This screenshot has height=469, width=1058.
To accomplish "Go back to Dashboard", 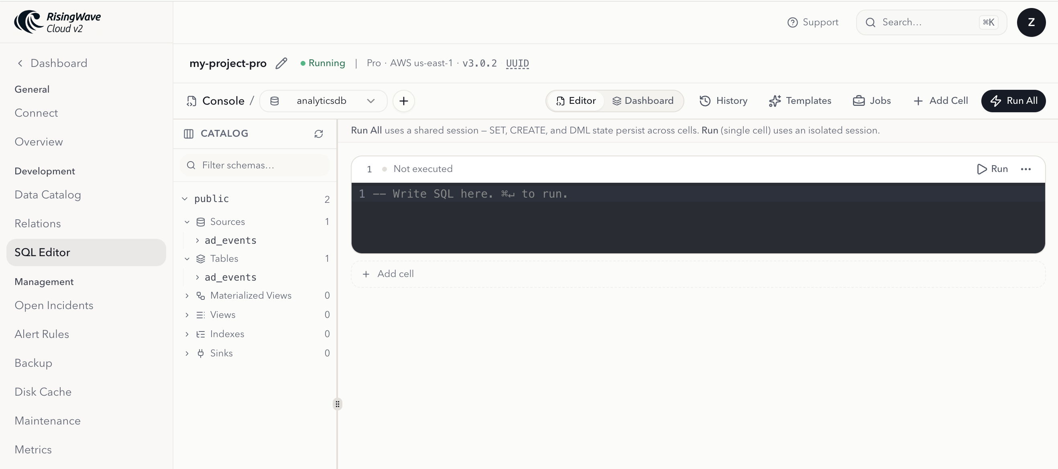I will click(x=52, y=64).
